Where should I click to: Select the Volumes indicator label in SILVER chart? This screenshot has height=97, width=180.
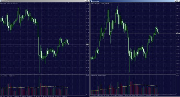[8, 76]
